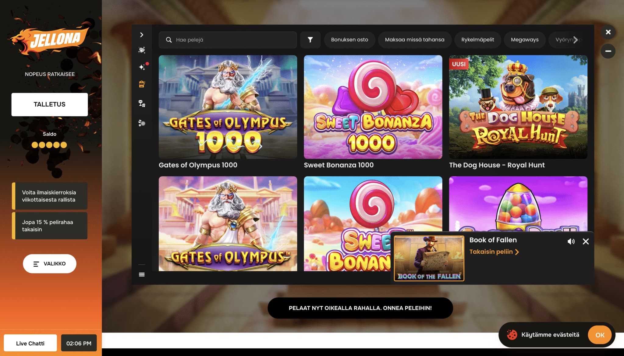
Task: Dismiss the Book of Fallen mini player
Action: point(586,241)
